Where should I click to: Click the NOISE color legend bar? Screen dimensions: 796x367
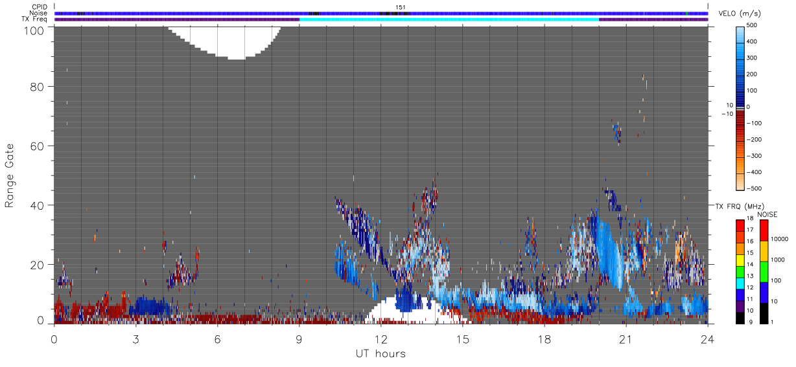click(x=764, y=271)
